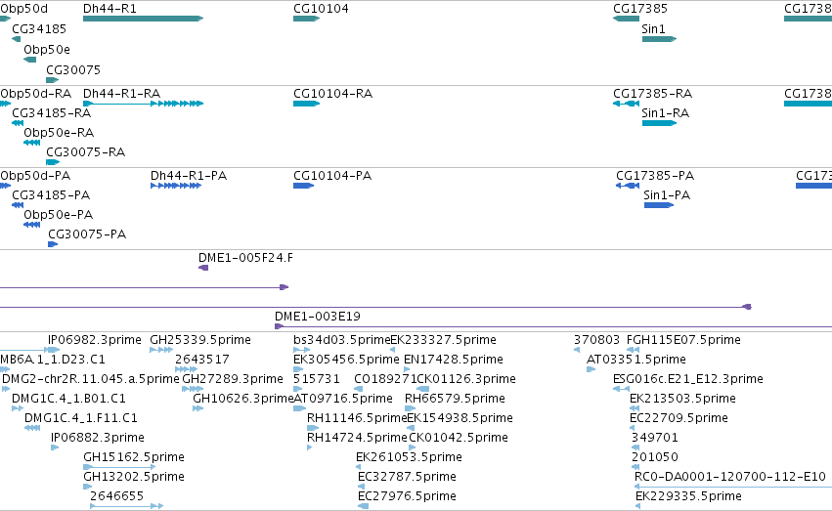832x511 pixels.
Task: Click the Obp50e gene label
Action: pyautogui.click(x=47, y=49)
